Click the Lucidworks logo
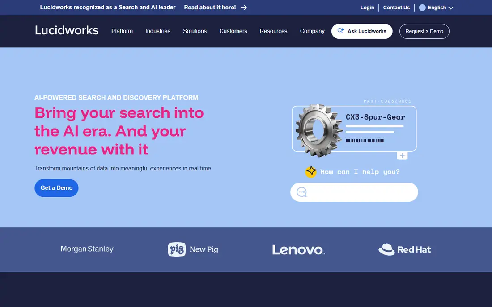 click(x=67, y=30)
